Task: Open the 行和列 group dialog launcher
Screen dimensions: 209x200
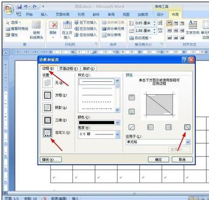Action: [96, 44]
